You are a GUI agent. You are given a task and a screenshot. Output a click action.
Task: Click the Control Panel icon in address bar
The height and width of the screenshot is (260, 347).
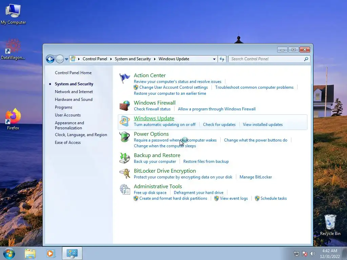point(73,59)
